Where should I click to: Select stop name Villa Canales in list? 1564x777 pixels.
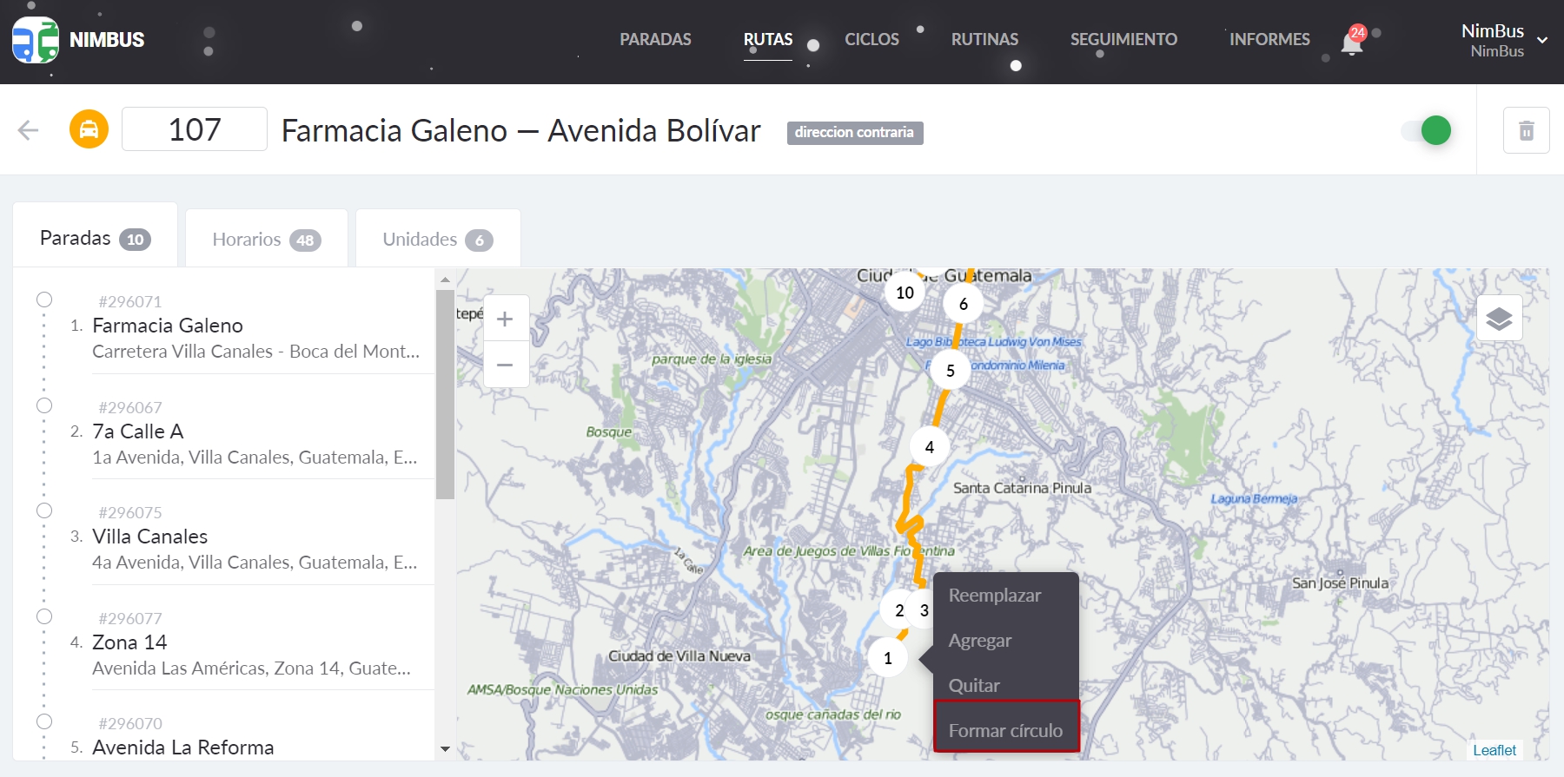150,537
